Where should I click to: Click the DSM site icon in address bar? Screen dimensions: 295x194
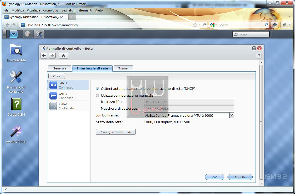(x=23, y=25)
